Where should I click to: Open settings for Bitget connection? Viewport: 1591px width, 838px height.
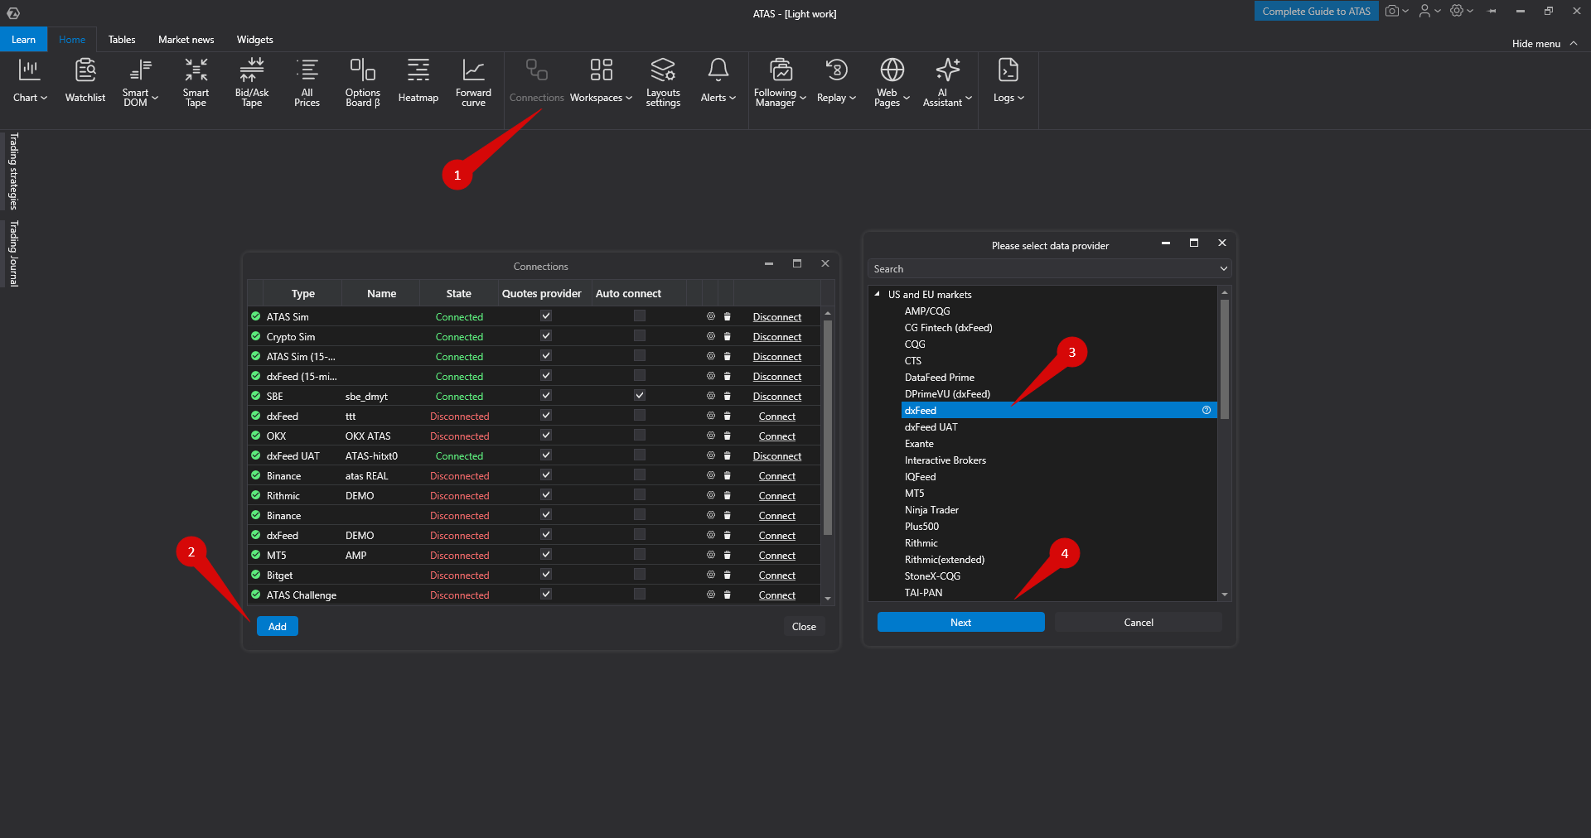pos(710,575)
